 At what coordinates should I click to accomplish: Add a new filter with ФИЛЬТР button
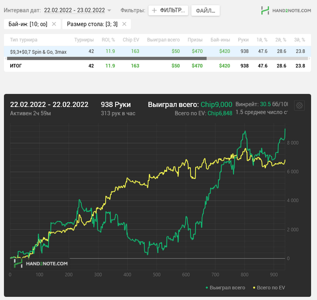(168, 10)
